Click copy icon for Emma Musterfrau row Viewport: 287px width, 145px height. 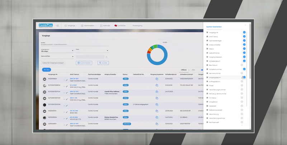point(157,117)
